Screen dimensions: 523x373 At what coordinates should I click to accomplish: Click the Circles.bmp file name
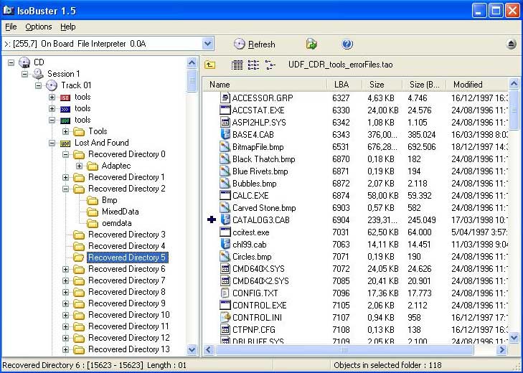pos(252,257)
